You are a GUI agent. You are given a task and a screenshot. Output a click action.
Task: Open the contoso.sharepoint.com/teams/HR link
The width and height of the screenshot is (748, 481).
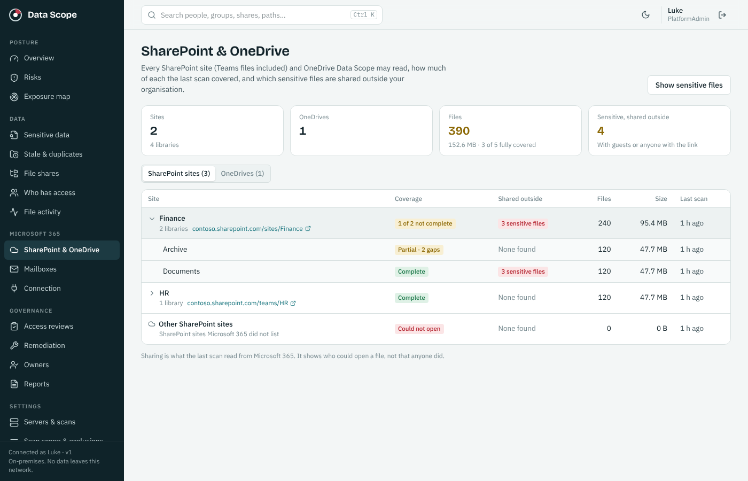click(241, 303)
